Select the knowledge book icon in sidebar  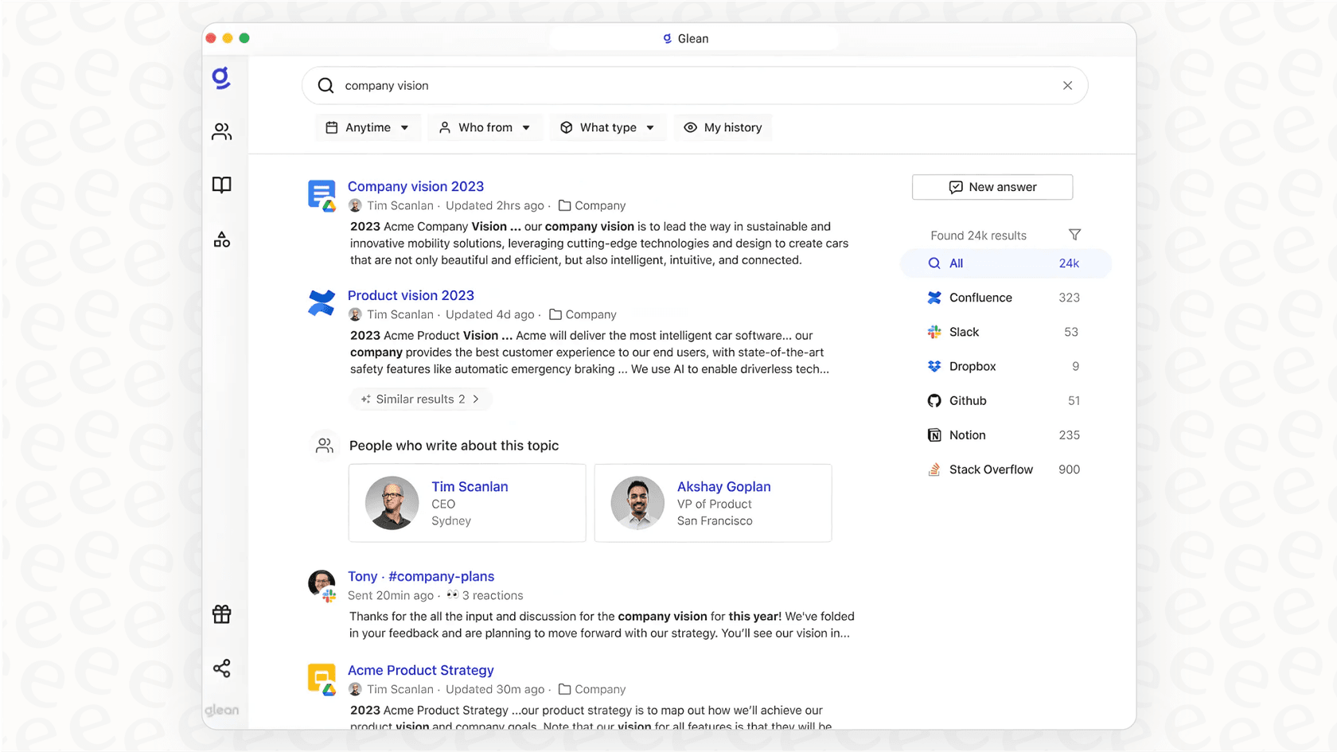(x=222, y=185)
